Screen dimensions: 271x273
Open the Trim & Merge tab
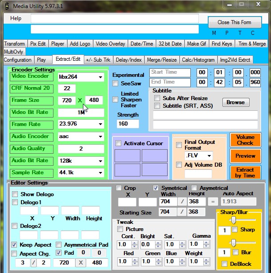(x=252, y=44)
